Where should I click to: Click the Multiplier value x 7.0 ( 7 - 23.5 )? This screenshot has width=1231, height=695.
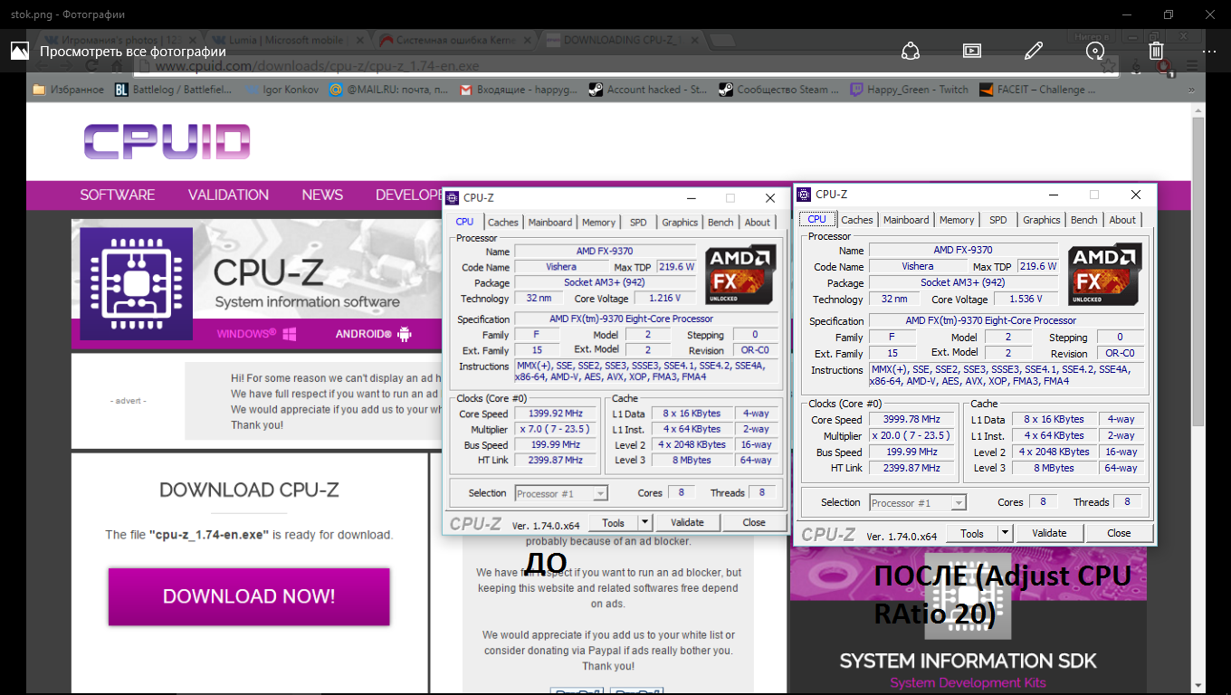(x=556, y=429)
